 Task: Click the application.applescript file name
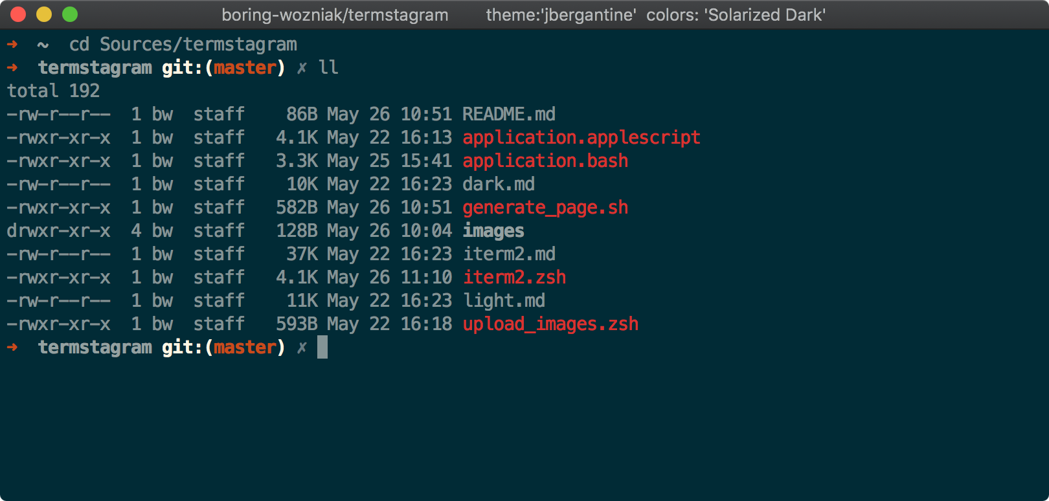[581, 138]
